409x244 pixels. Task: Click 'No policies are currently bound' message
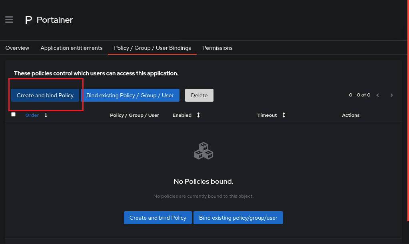[204, 196]
